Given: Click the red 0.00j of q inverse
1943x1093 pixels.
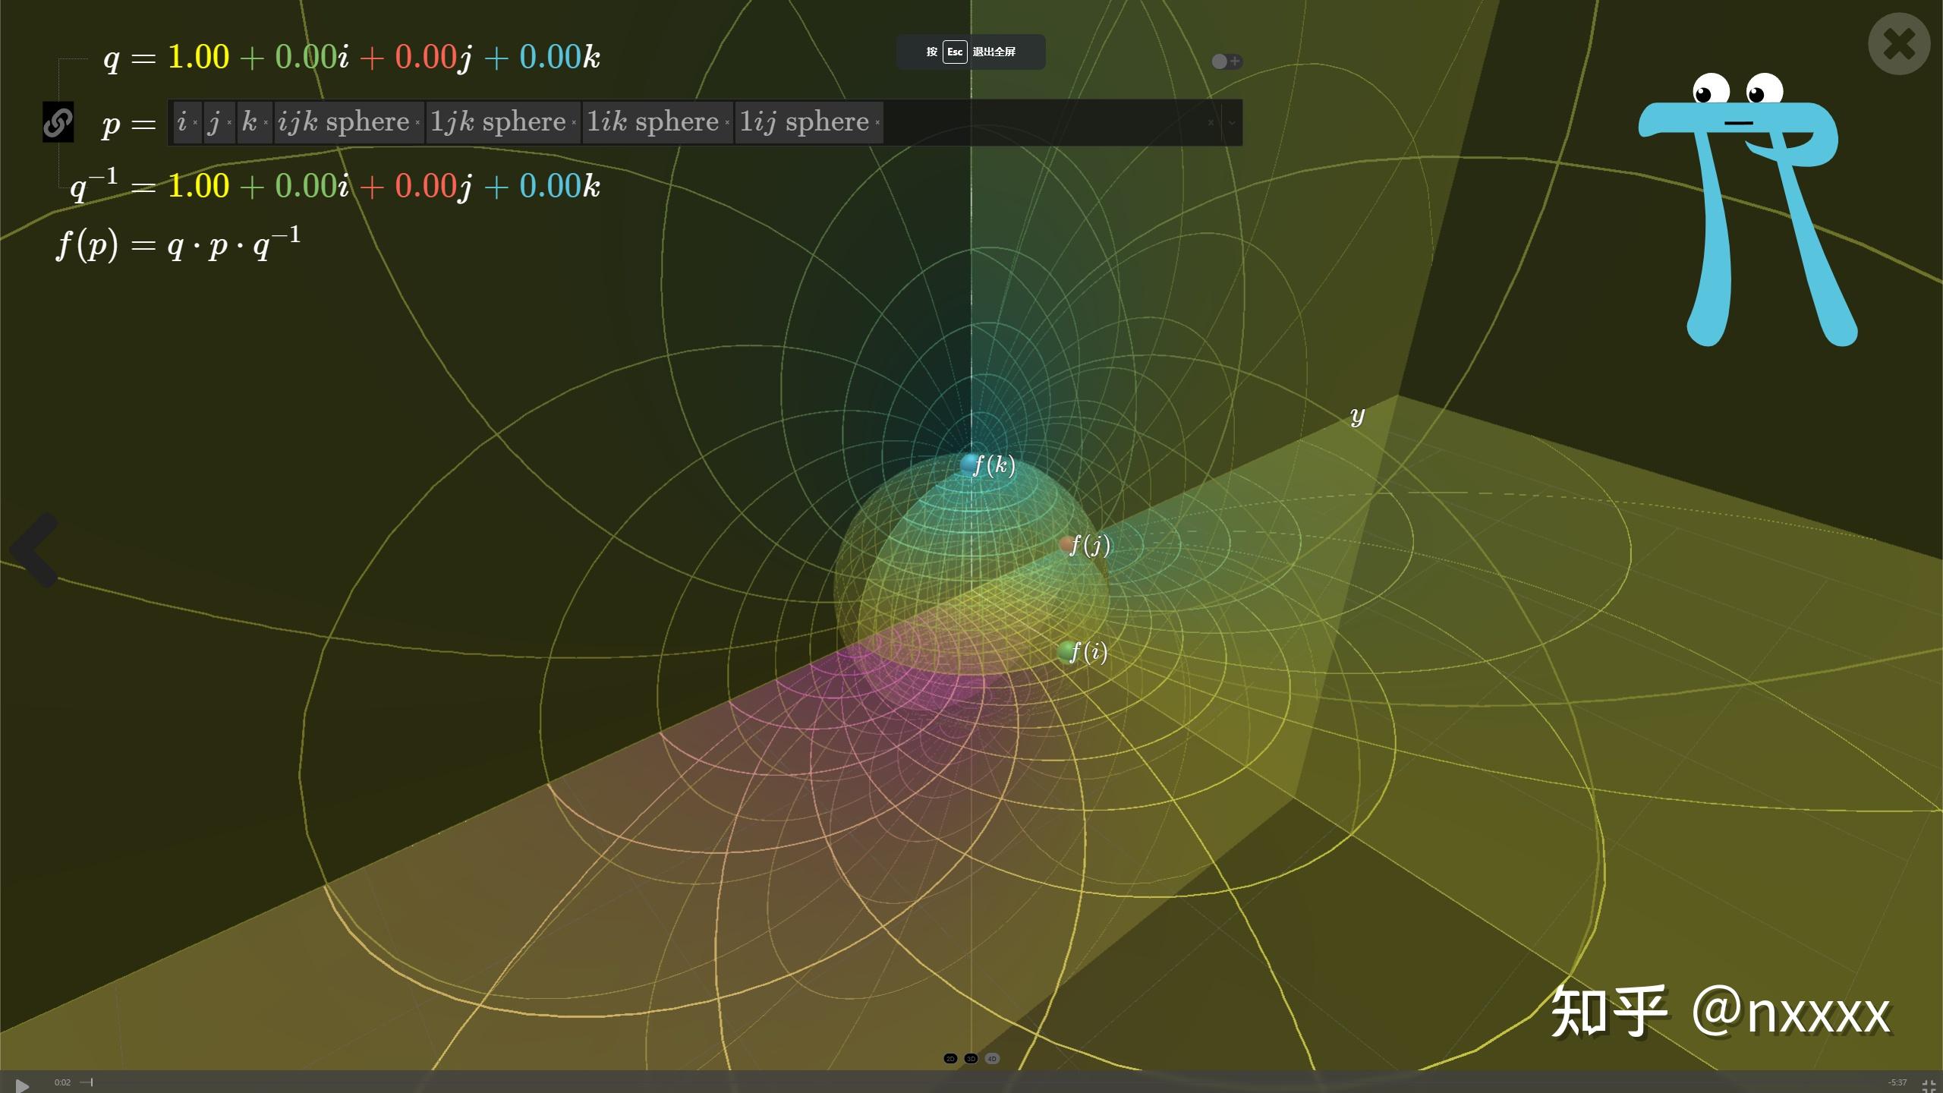Looking at the screenshot, I should 433,188.
